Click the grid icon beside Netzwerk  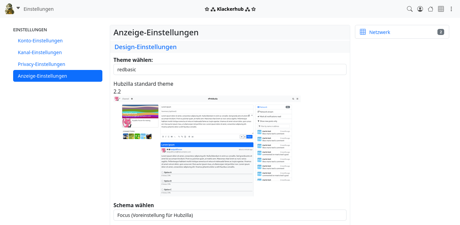[363, 32]
